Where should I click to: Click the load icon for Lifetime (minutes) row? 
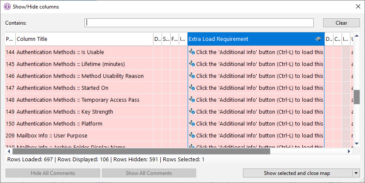point(191,64)
